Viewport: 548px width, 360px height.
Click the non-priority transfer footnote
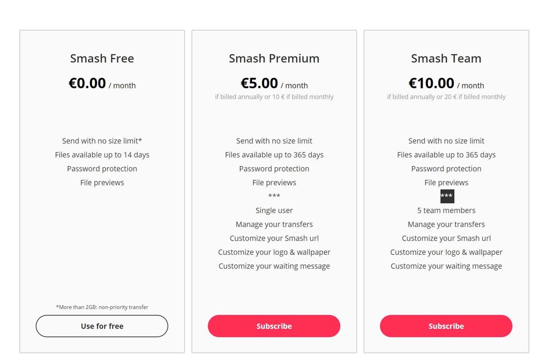click(x=102, y=307)
